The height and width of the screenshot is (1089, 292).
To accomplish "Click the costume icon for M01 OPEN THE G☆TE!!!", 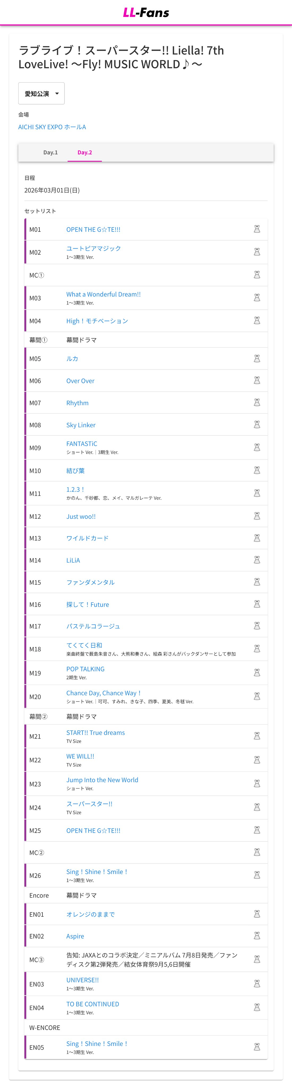I will pos(256,229).
